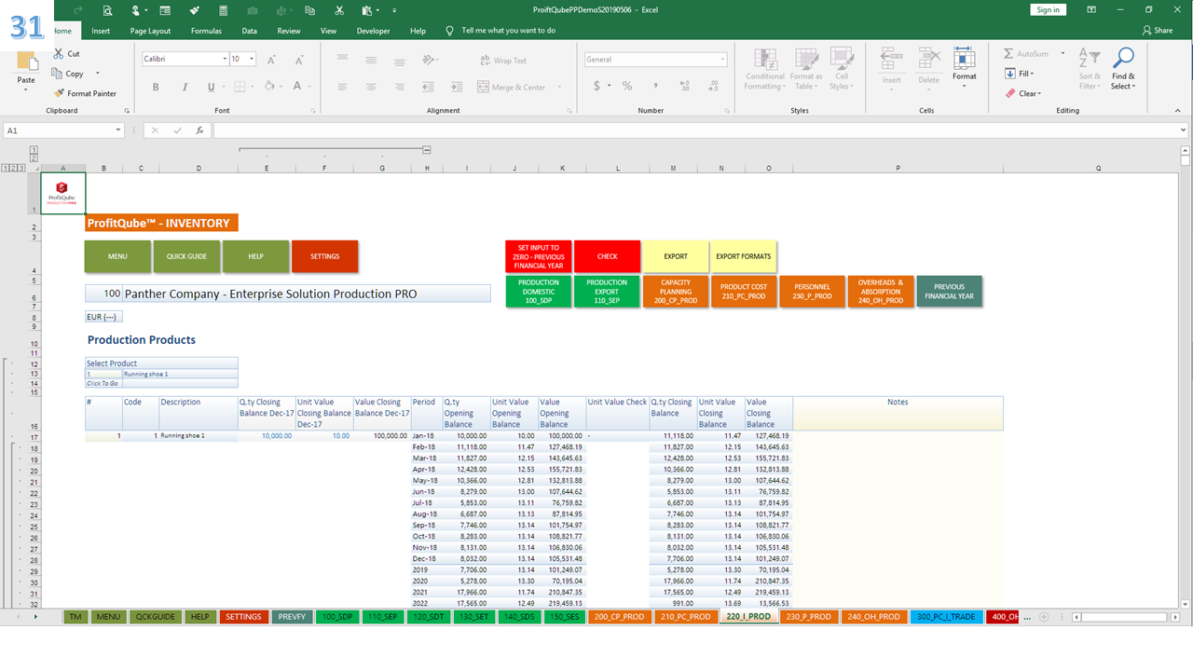1193x671 pixels.
Task: Click the yellow EXPORT button
Action: (676, 256)
